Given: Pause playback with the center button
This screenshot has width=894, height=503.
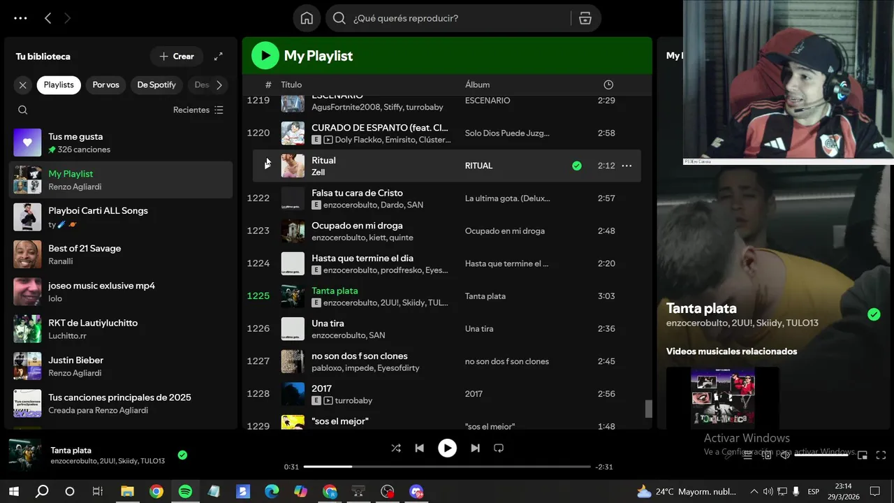Looking at the screenshot, I should [x=447, y=448].
